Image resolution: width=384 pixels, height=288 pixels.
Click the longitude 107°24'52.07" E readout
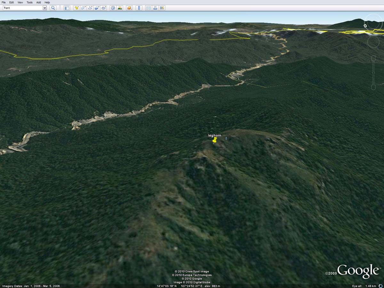(192, 286)
